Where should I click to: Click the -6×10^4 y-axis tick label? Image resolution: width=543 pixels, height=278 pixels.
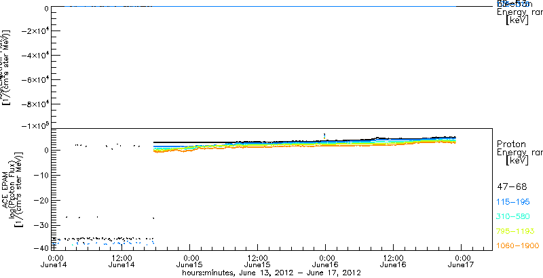(35, 80)
